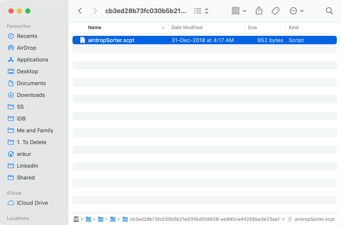Screen dimensions: 341x225
Task: Close the Finder window with red button
Action: (x=11, y=11)
